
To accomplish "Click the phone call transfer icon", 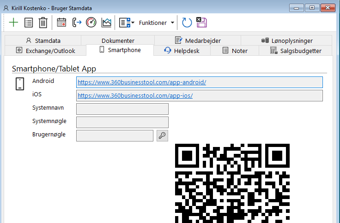I will (77, 23).
